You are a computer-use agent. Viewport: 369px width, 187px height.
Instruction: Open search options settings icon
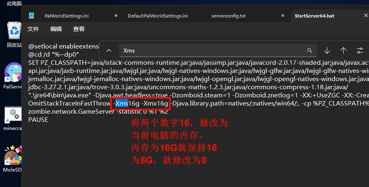coord(360,51)
